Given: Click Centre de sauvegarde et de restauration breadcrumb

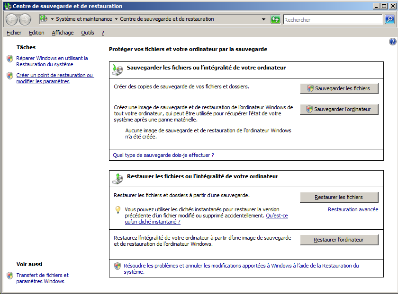Looking at the screenshot, I should click(x=167, y=19).
